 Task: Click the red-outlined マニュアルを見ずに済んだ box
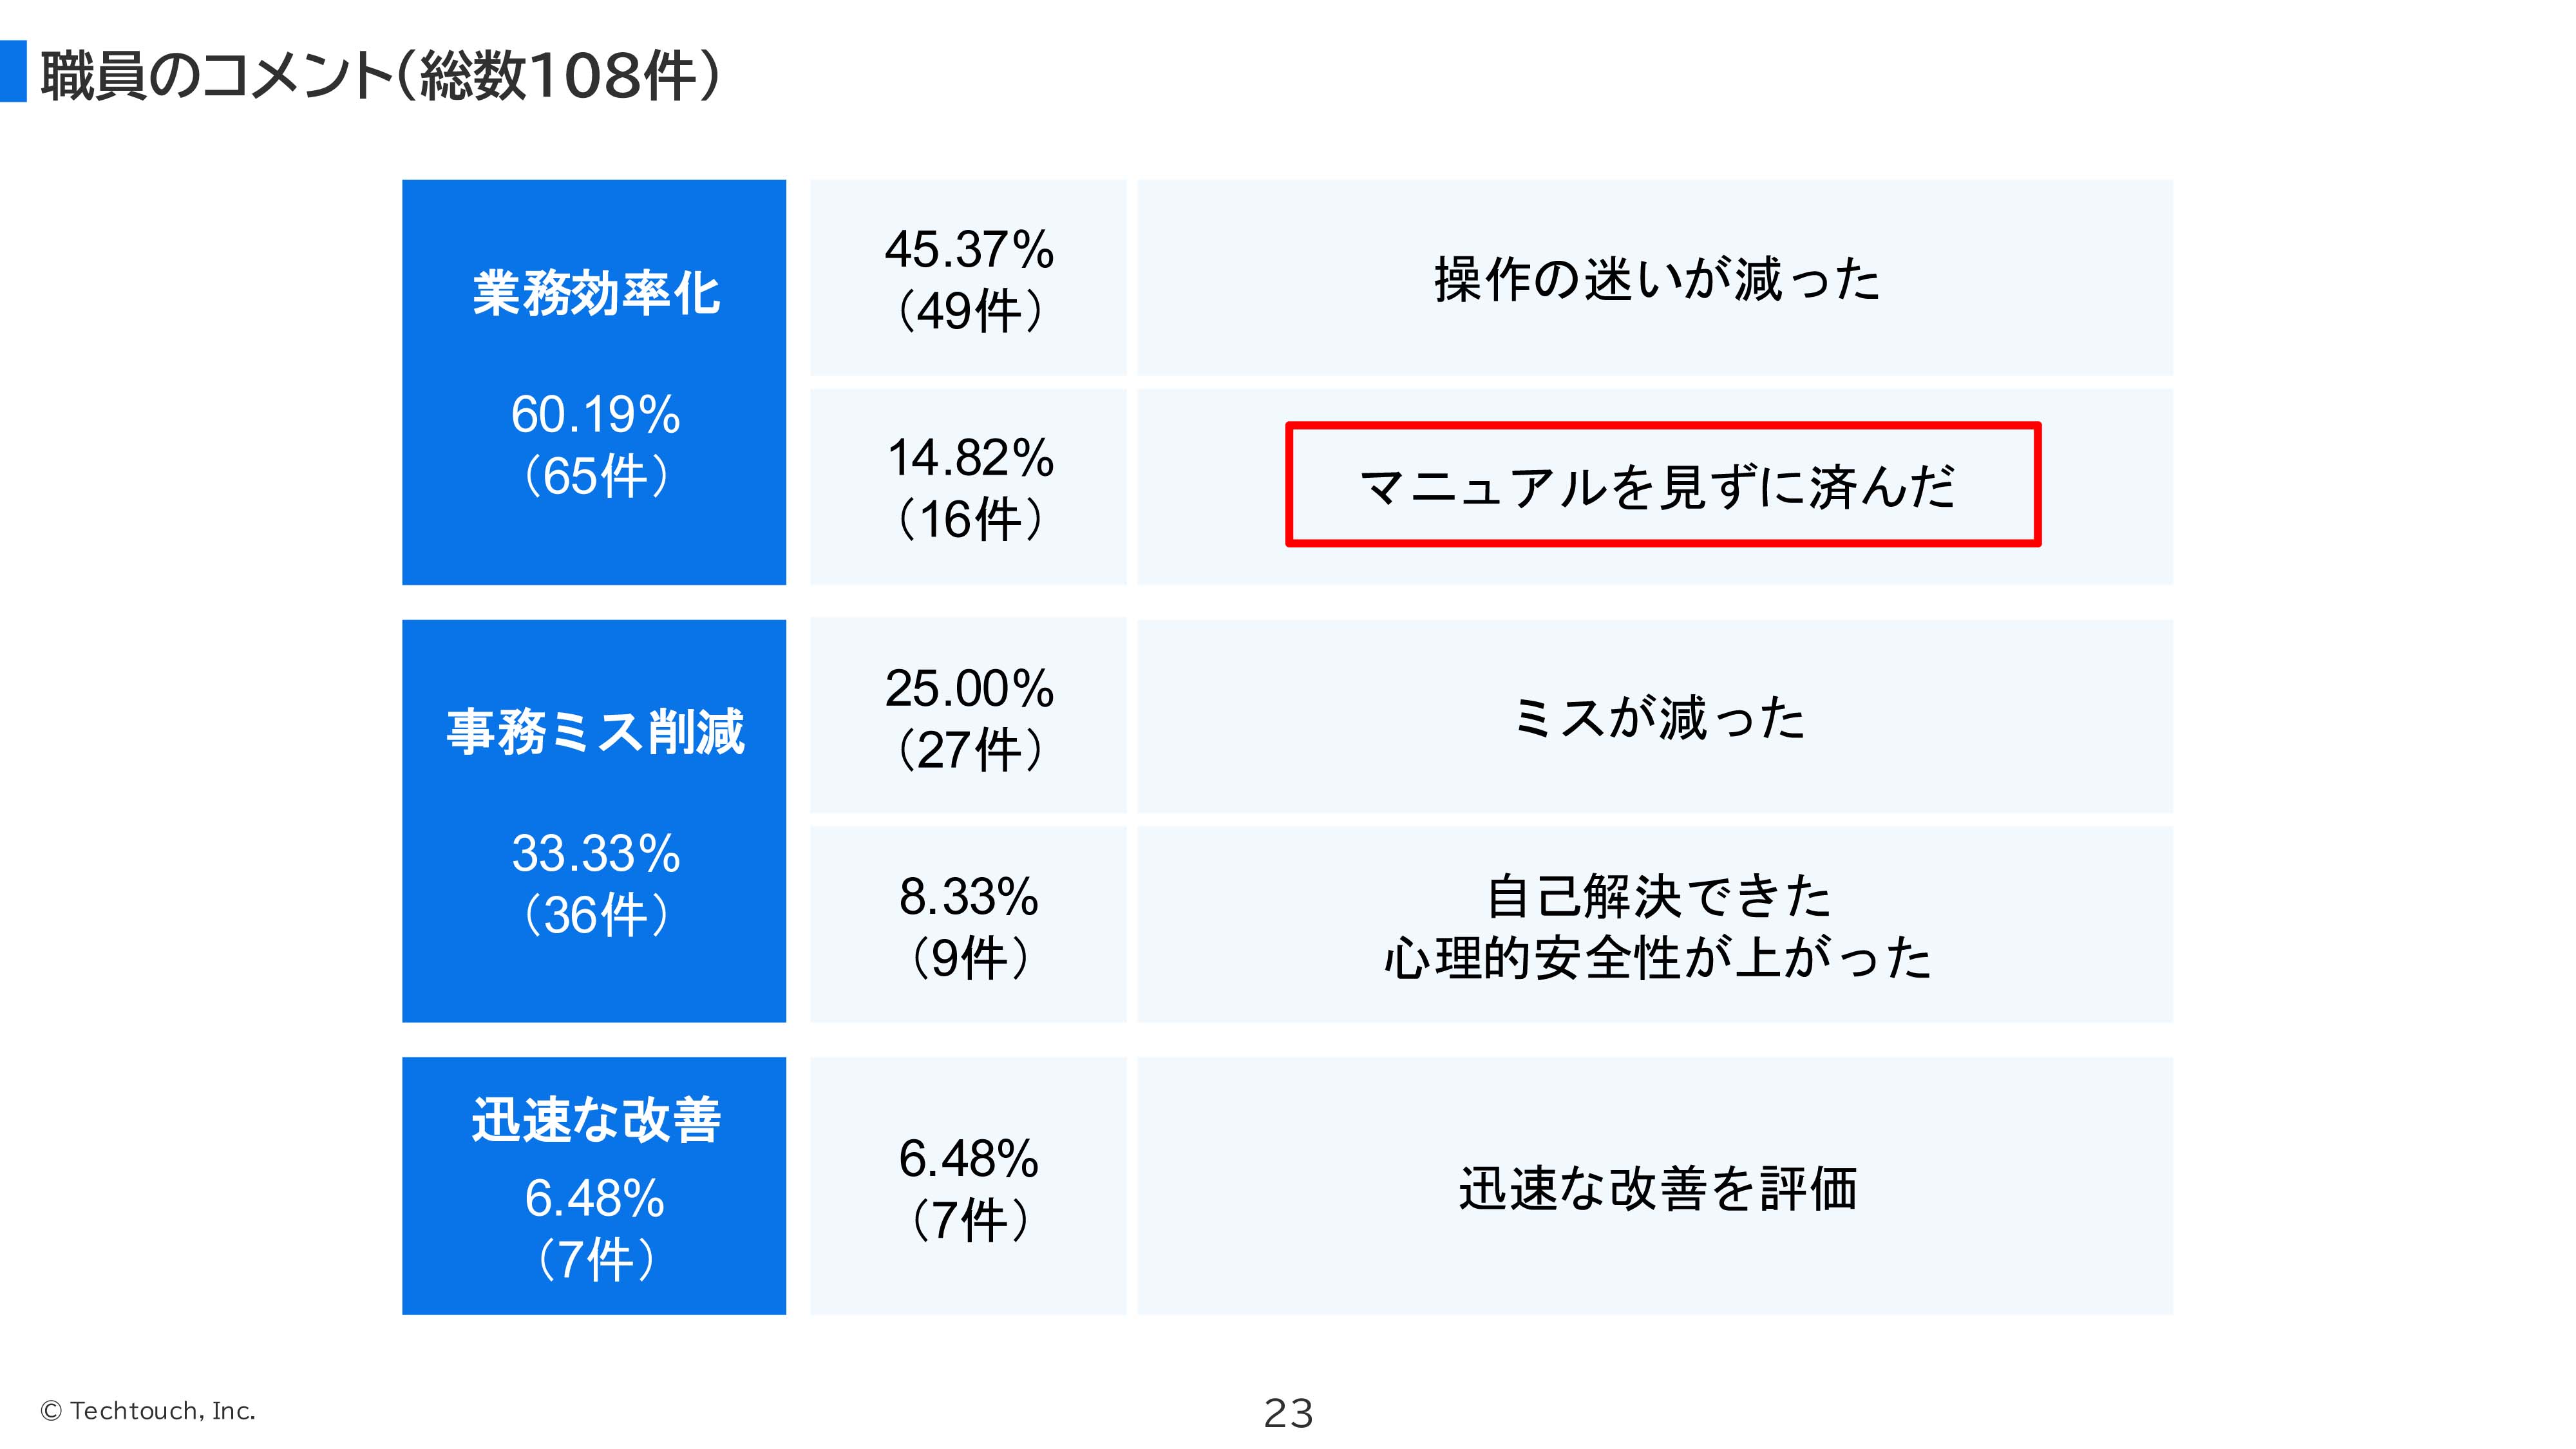(1662, 485)
